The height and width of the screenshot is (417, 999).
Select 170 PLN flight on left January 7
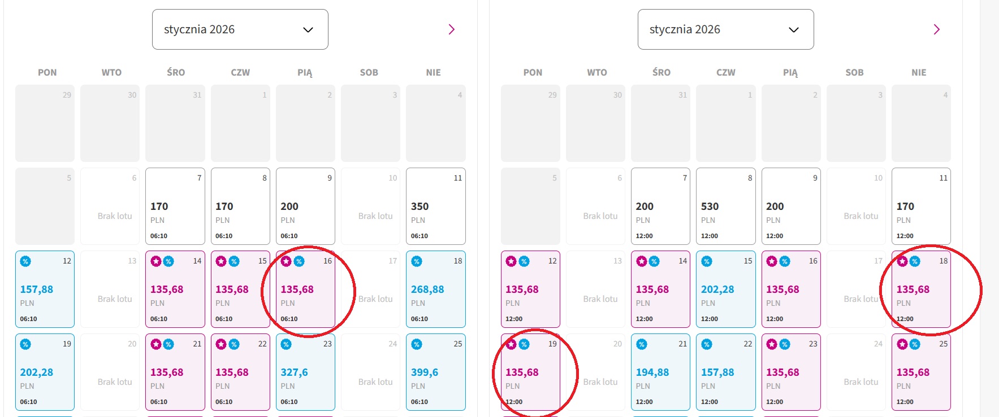tap(175, 206)
